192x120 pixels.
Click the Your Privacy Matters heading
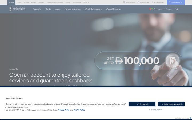click(x=14, y=98)
